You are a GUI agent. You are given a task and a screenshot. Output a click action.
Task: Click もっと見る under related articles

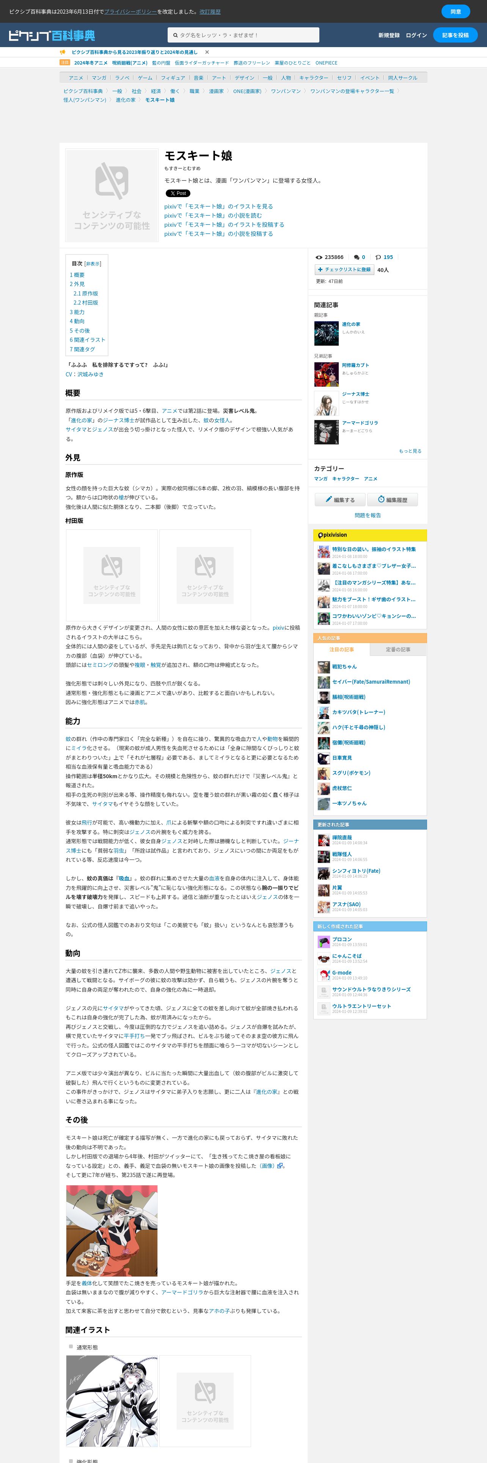(410, 451)
